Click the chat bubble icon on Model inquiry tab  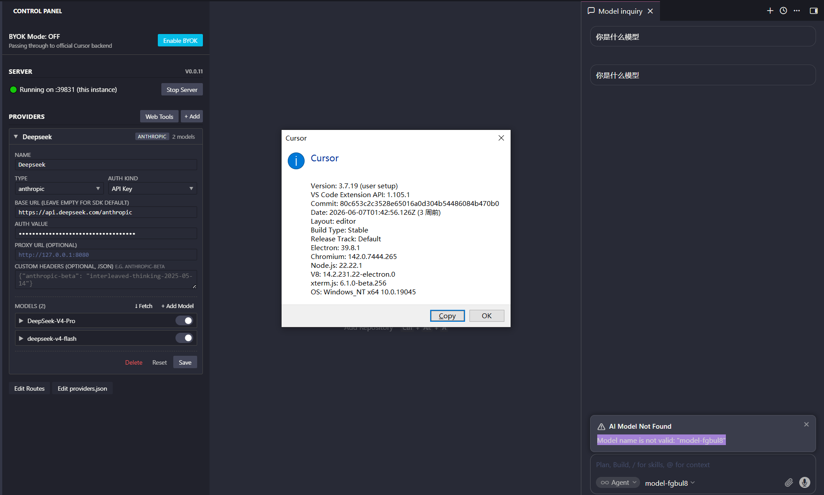click(591, 11)
